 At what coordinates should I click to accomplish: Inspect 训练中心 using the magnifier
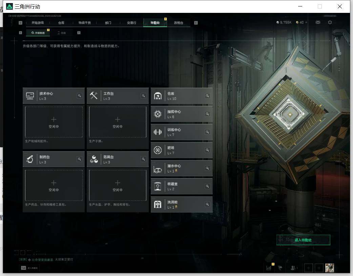click(x=207, y=132)
